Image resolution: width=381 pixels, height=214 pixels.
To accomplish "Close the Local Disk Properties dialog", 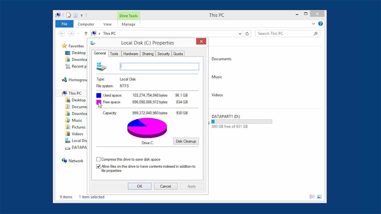I will click(201, 42).
